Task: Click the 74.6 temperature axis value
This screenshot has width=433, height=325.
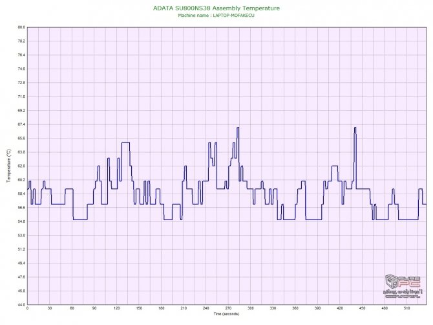Action: (21, 69)
